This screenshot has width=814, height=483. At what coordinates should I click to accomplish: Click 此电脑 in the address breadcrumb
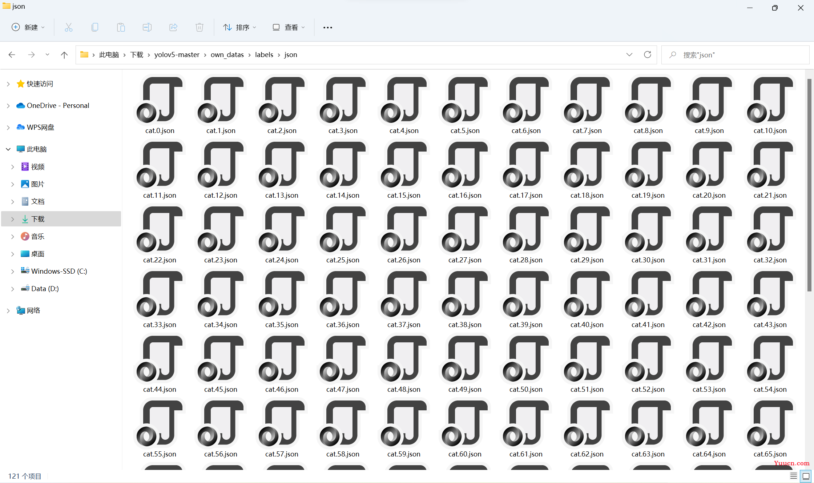tap(109, 55)
